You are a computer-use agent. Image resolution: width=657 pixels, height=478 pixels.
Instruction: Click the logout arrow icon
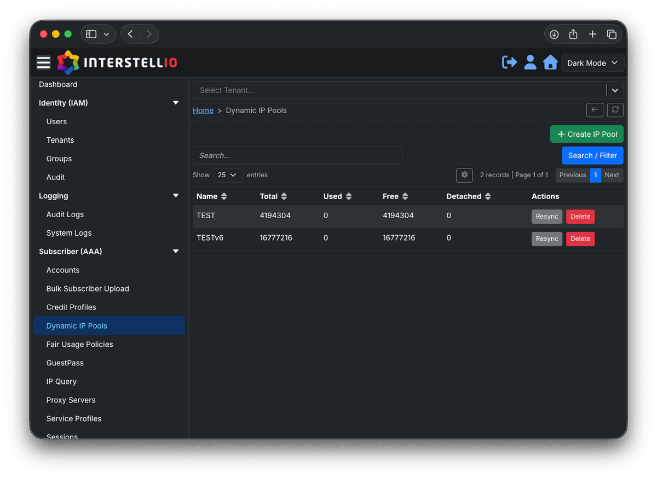pos(509,62)
